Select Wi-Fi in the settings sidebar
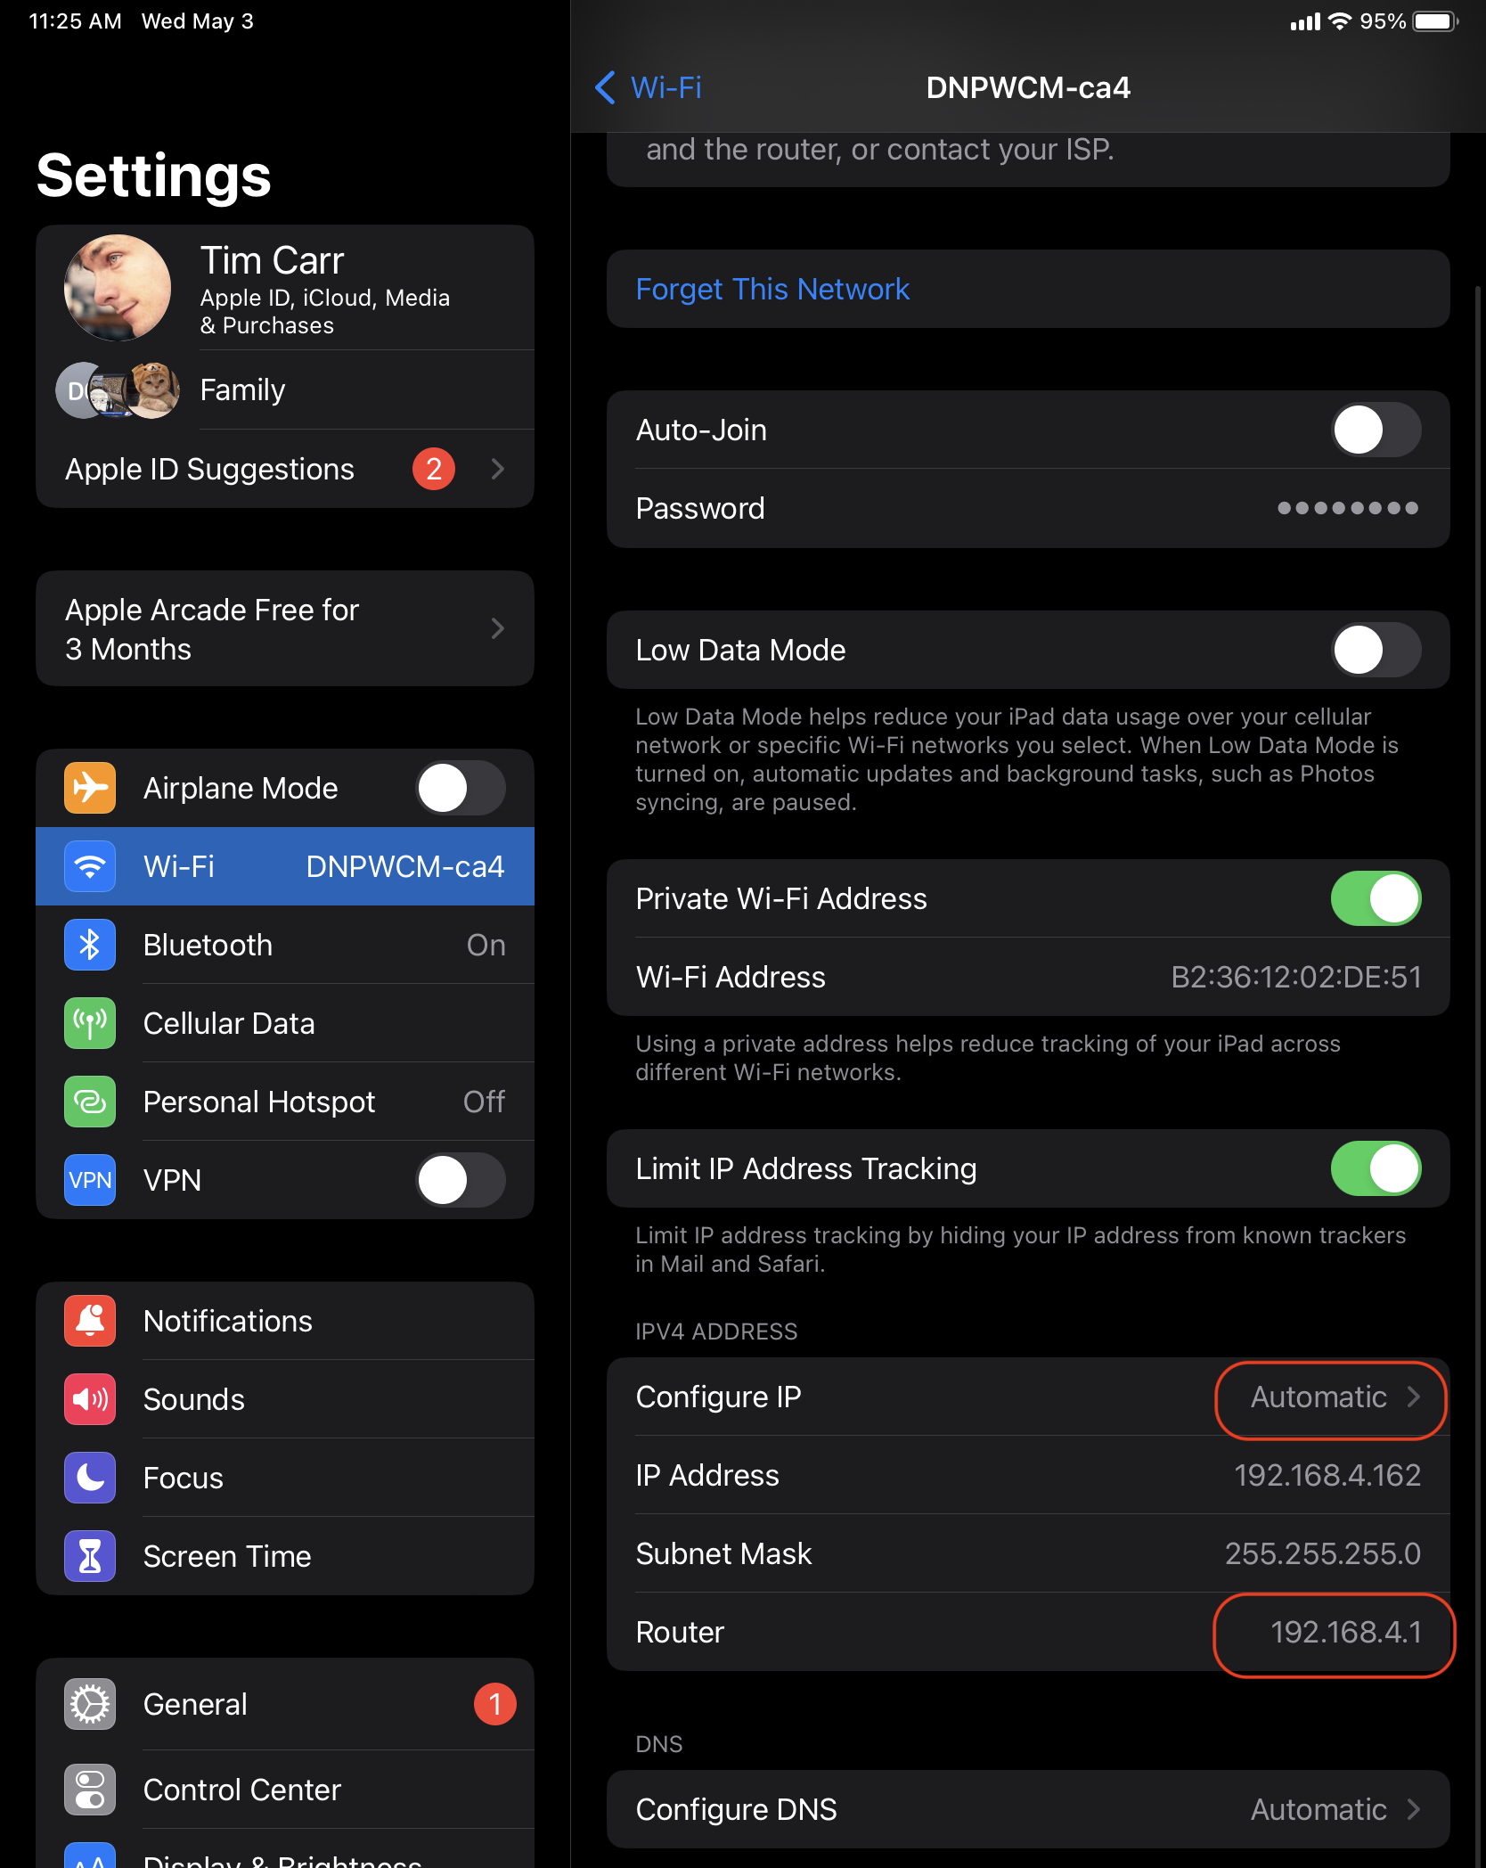This screenshot has height=1868, width=1486. pyautogui.click(x=285, y=866)
